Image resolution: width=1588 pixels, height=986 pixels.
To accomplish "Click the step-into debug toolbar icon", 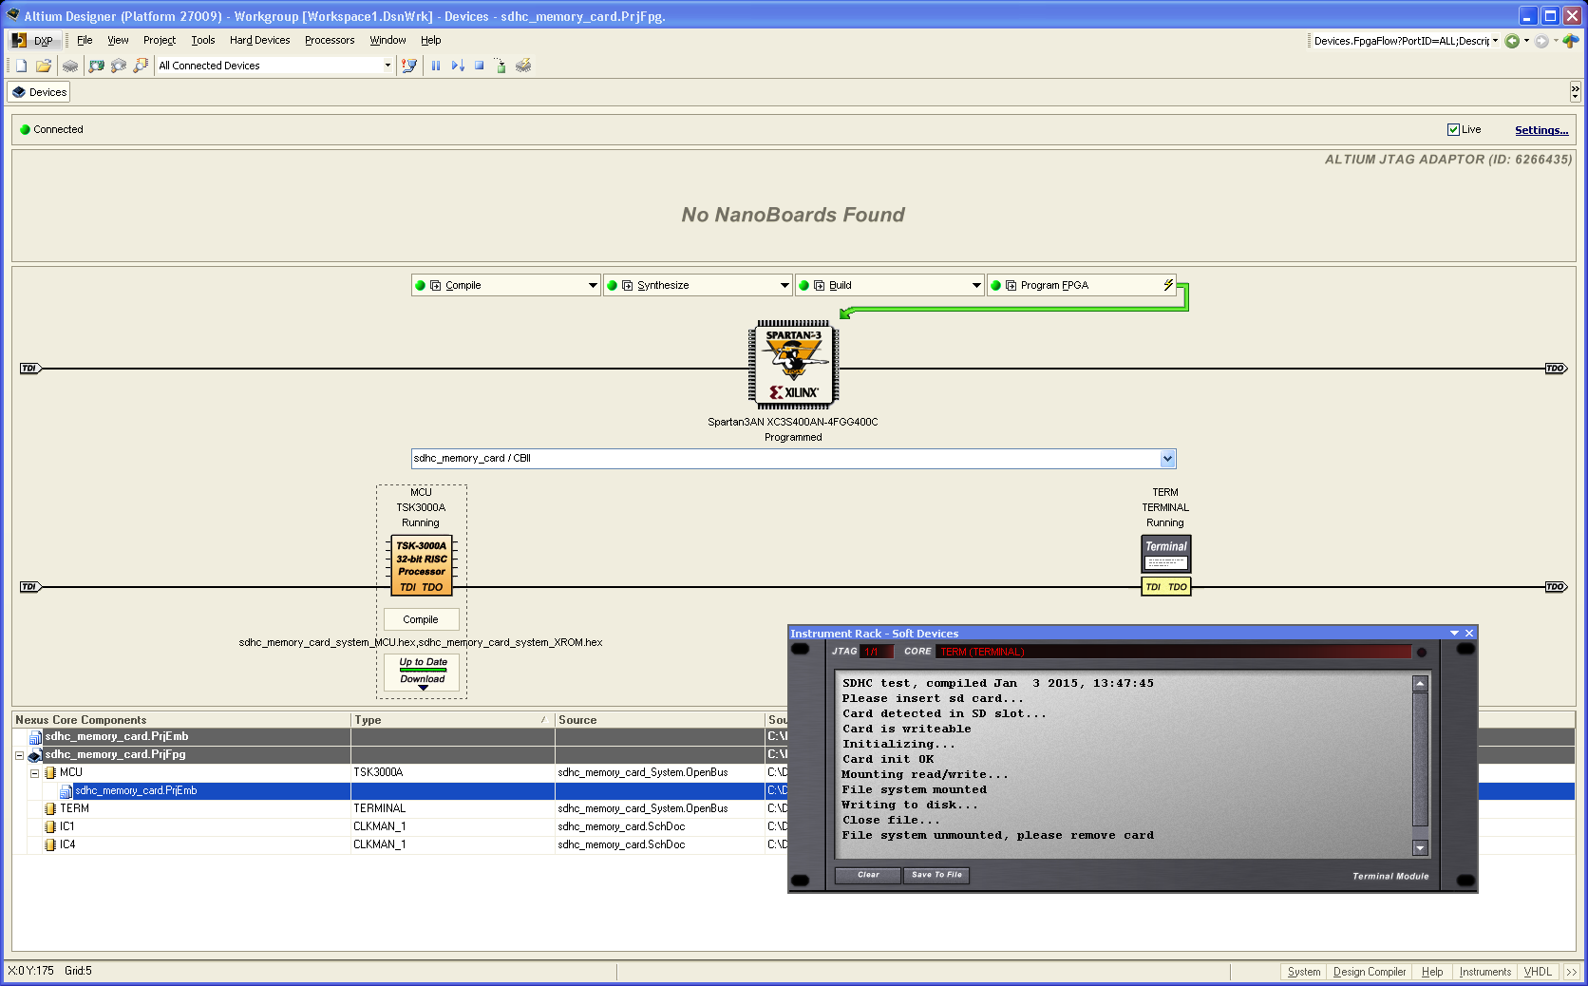I will (458, 66).
